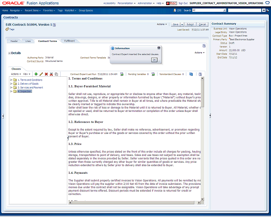Click the pencil edit clause icon
The height and width of the screenshot is (217, 271).
41,74
